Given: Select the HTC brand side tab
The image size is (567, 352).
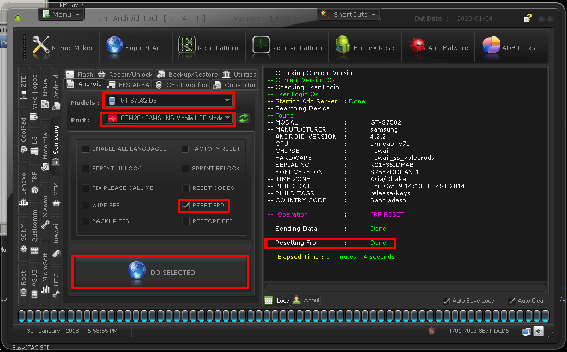Looking at the screenshot, I should point(56,285).
